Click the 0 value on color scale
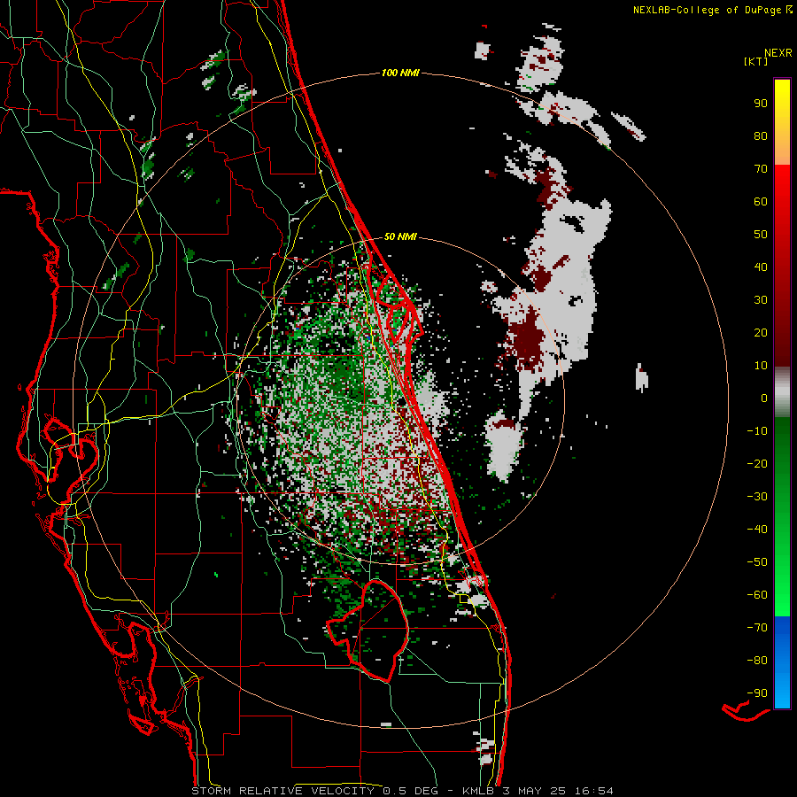This screenshot has width=797, height=797. tap(764, 398)
